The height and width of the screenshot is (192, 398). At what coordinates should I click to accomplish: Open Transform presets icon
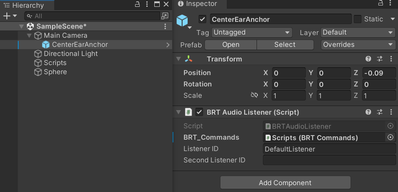pyautogui.click(x=380, y=59)
